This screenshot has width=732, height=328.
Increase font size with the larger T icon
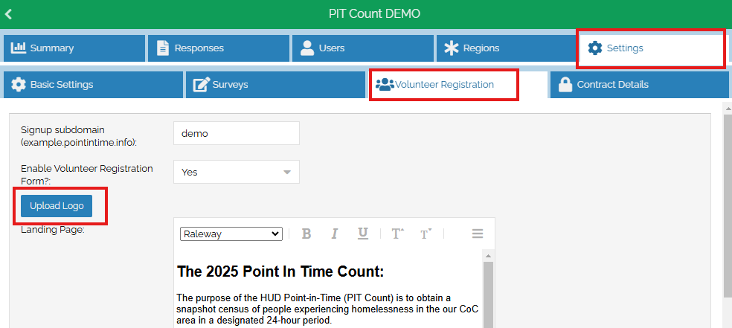coord(397,234)
